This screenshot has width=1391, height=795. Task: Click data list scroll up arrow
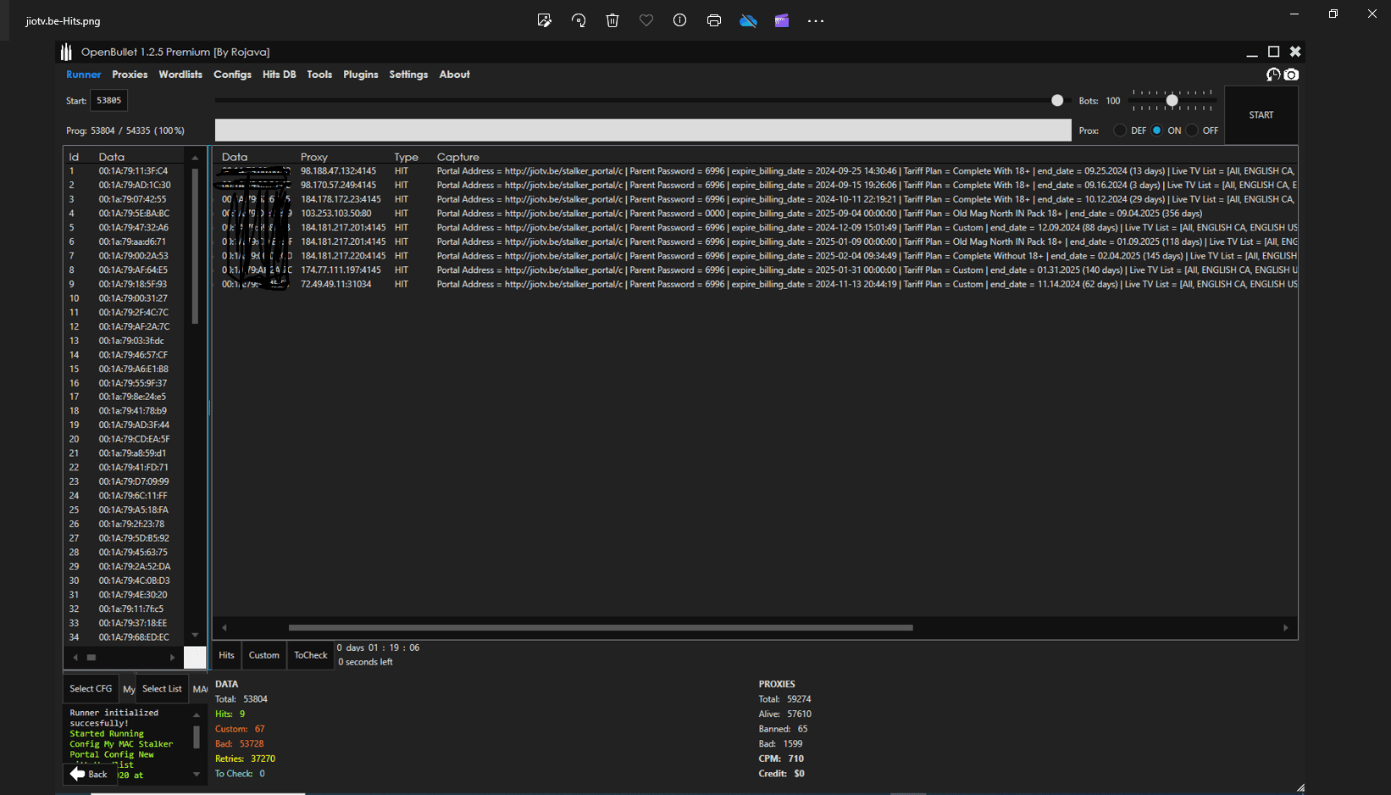[x=195, y=158]
